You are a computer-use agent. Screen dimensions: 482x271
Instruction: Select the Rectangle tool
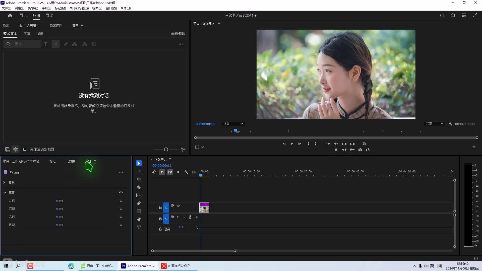[x=139, y=211]
